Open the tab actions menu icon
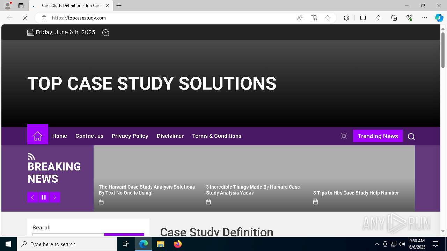The image size is (447, 251). pyautogui.click(x=21, y=6)
